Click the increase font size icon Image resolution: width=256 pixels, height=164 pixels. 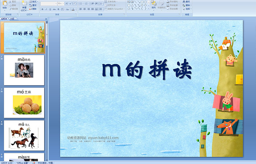(67, 3)
